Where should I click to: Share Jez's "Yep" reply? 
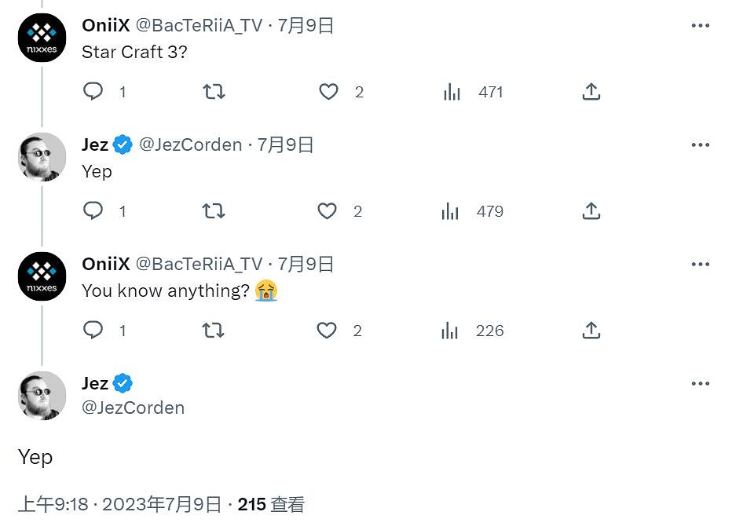click(591, 210)
